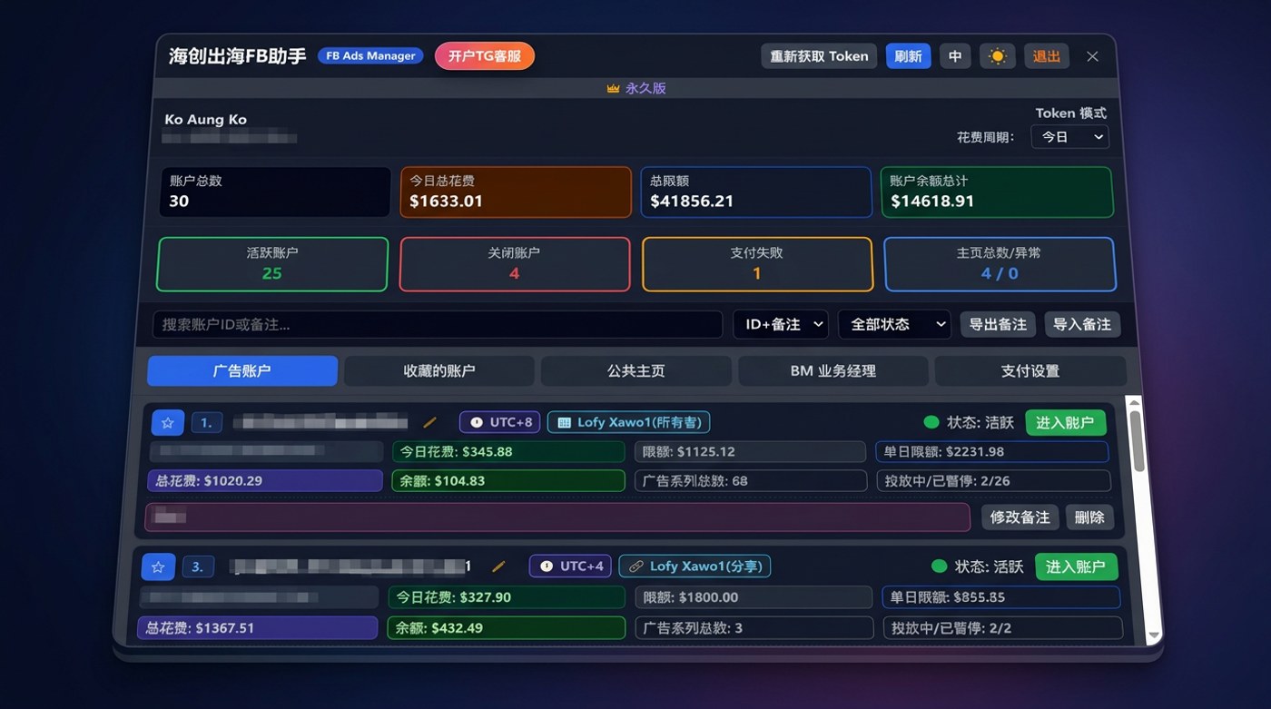Filter by the active accounts card

pos(272,264)
